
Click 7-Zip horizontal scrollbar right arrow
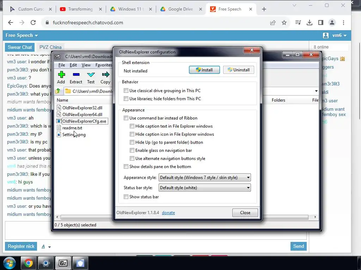click(315, 217)
